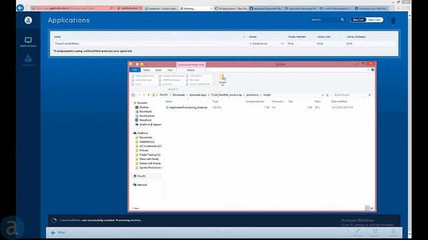Sort Explorer files by Type column
Viewport: 428px width, 240px height.
point(215,101)
